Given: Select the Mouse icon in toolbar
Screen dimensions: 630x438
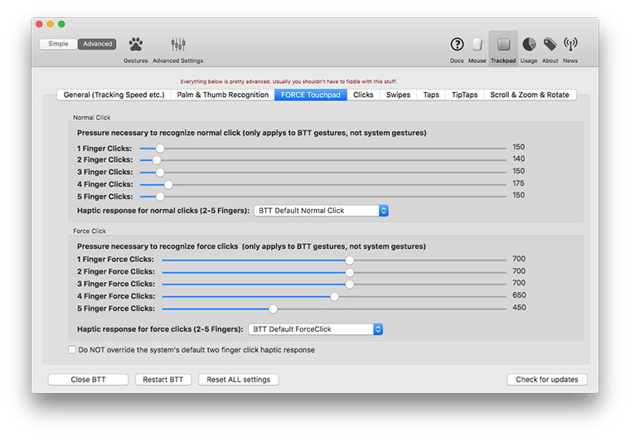Looking at the screenshot, I should (477, 45).
